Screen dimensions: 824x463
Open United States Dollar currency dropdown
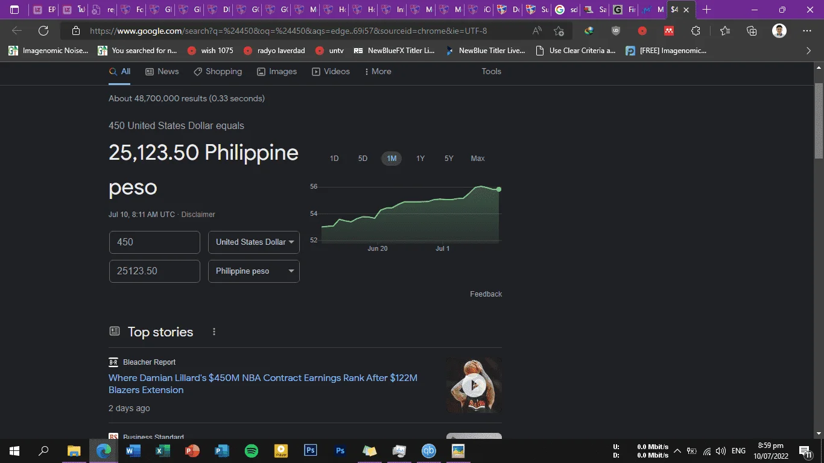(x=254, y=242)
